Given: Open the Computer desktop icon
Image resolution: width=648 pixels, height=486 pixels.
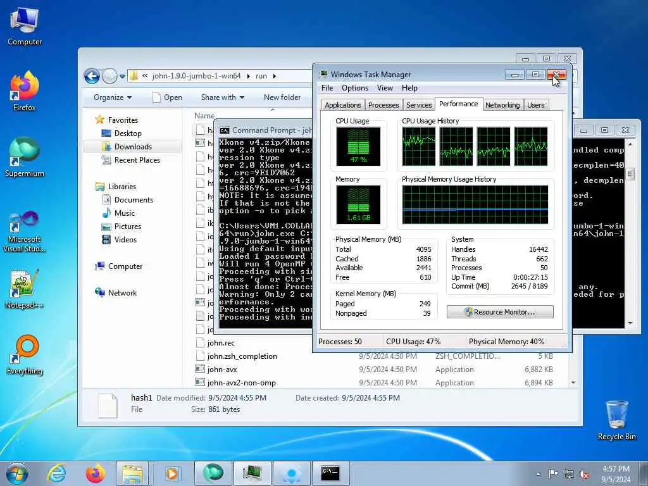Looking at the screenshot, I should pyautogui.click(x=25, y=26).
